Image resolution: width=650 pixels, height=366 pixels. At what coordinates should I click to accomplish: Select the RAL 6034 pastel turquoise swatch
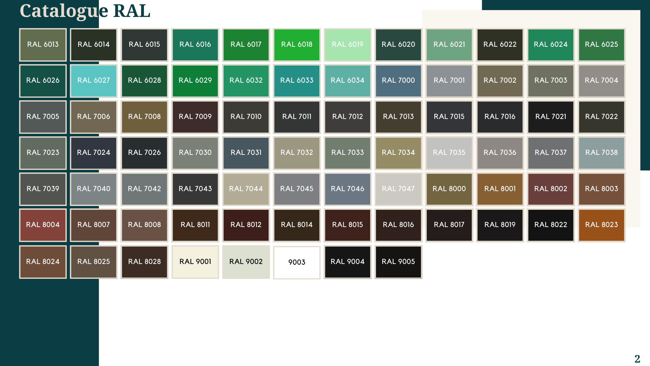coord(348,81)
